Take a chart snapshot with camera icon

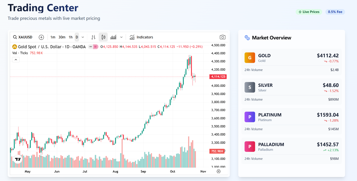tap(223, 37)
